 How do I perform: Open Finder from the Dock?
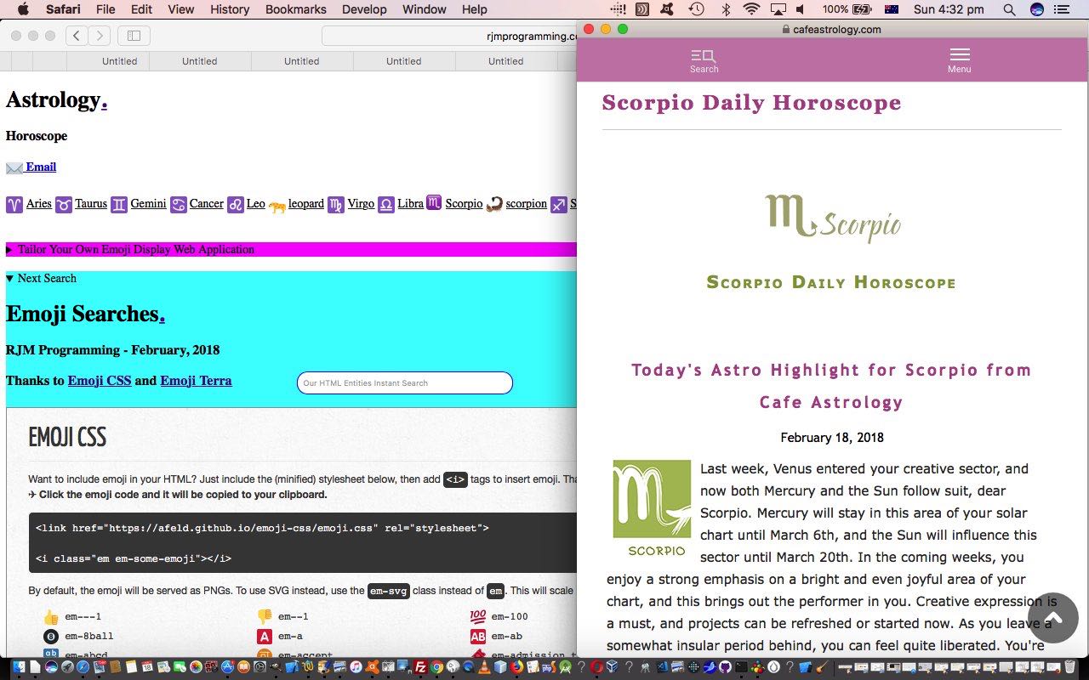click(x=18, y=668)
